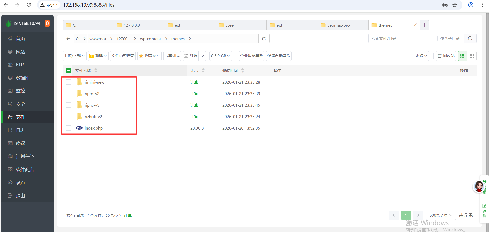Open the recycle bin (回收站)

click(446, 56)
